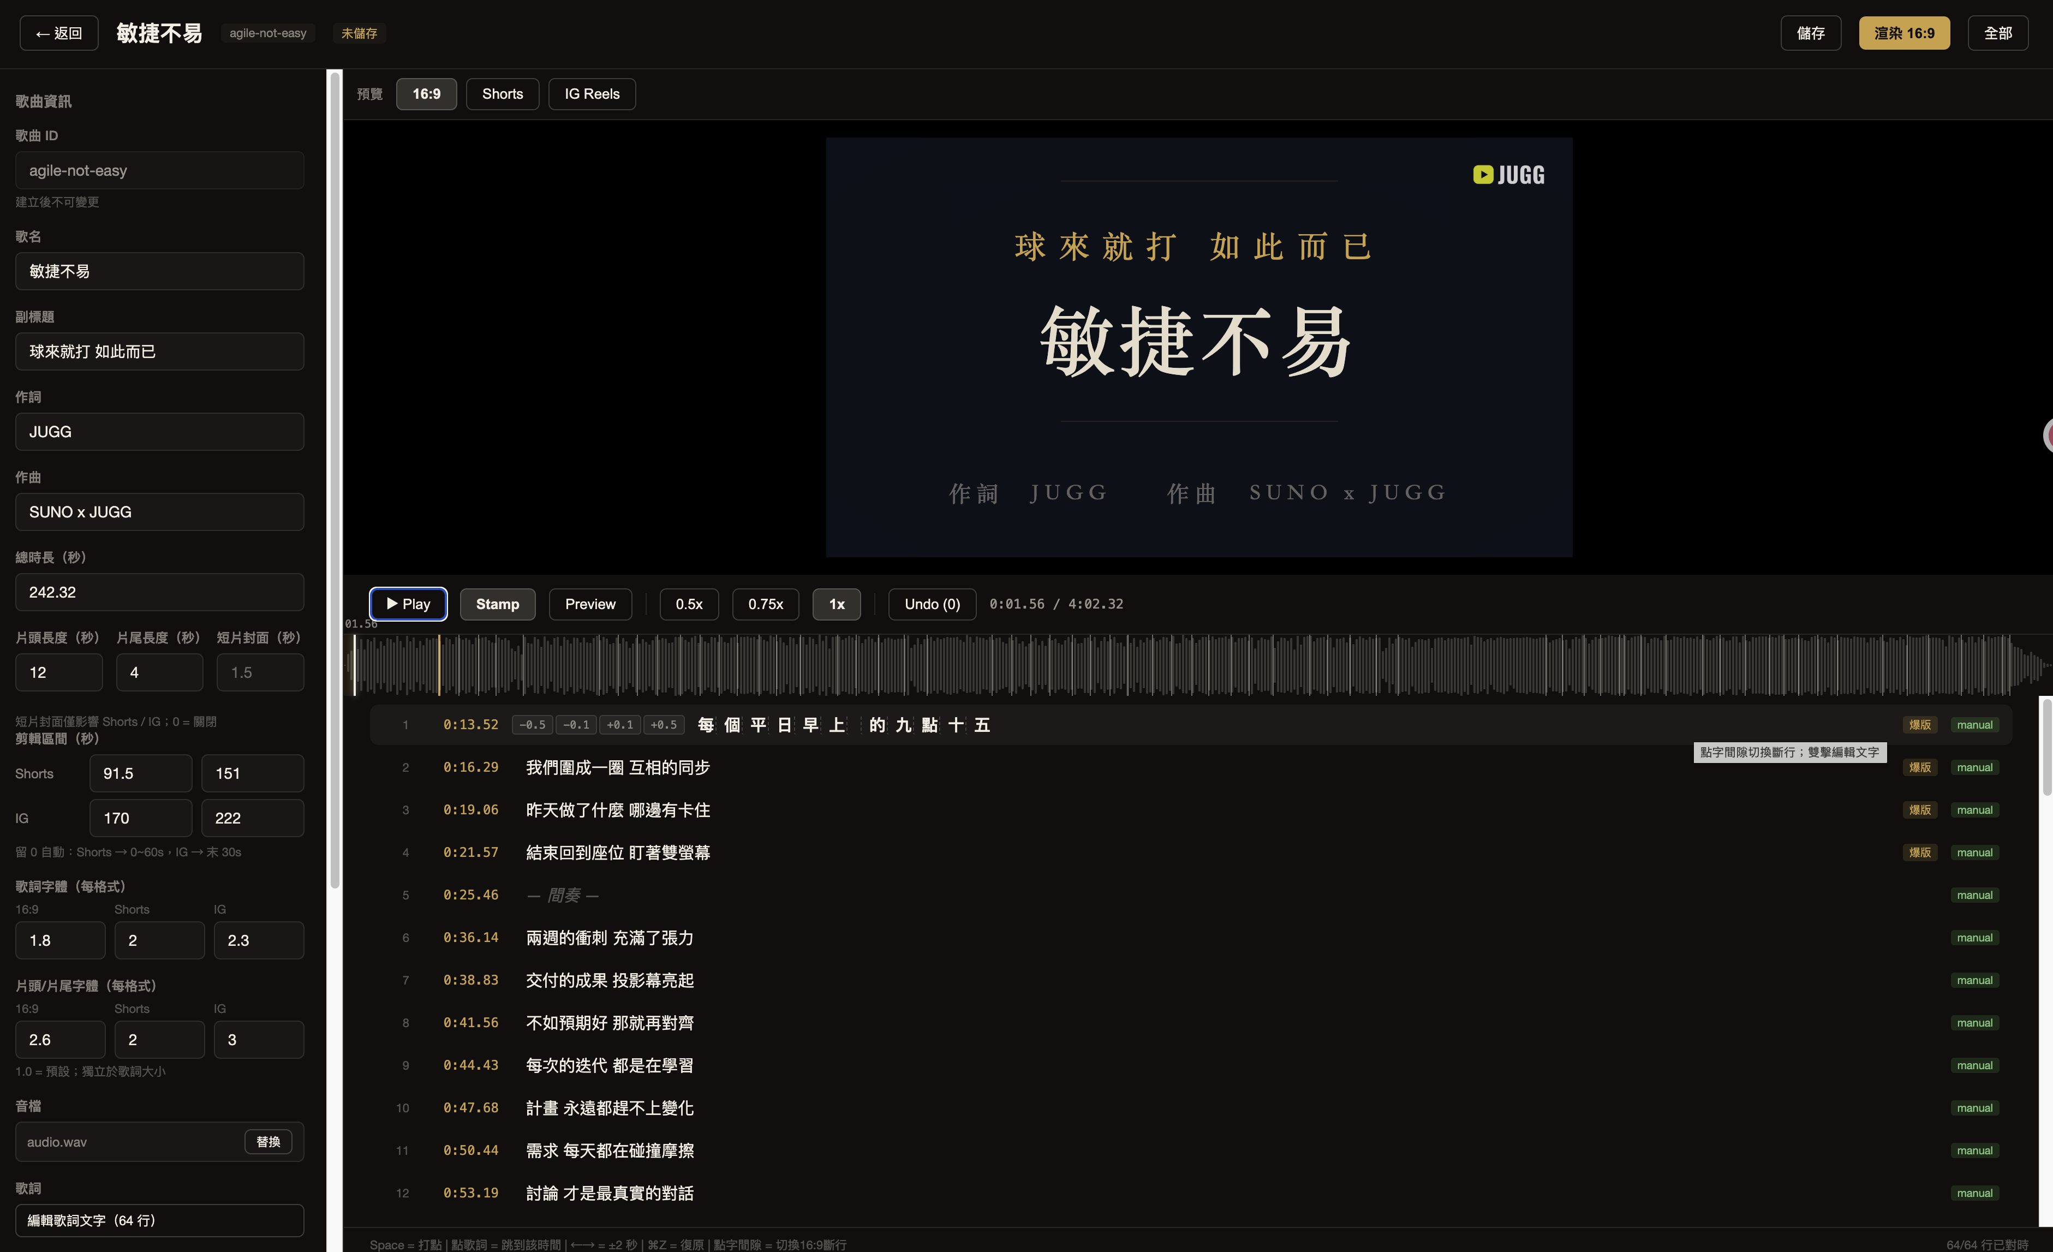2053x1252 pixels.
Task: Set playback speed to 1x
Action: [837, 604]
